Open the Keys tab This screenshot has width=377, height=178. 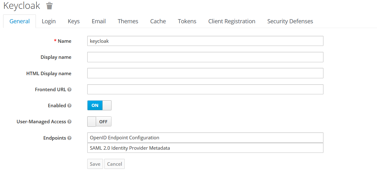tap(74, 21)
